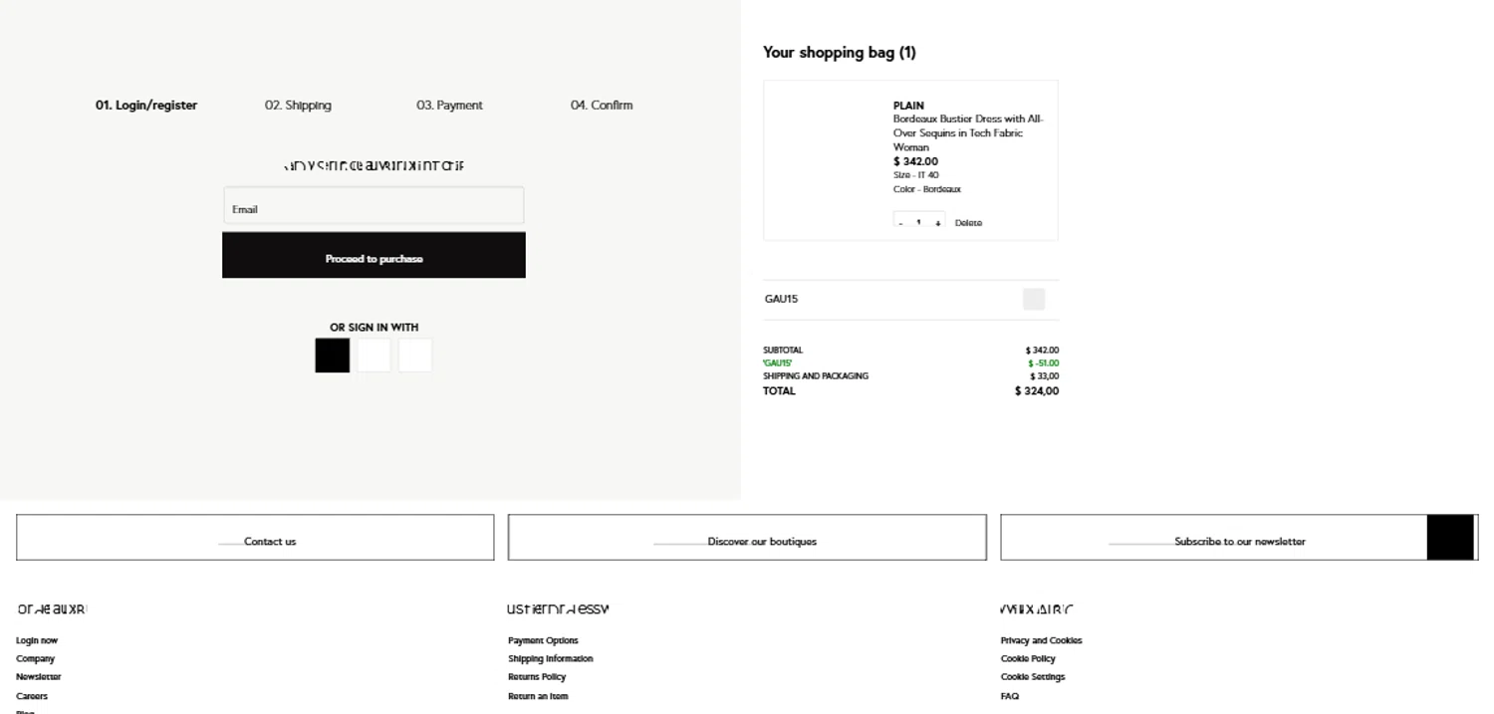The height and width of the screenshot is (714, 1494).
Task: Click into the Email field
Action: click(373, 206)
